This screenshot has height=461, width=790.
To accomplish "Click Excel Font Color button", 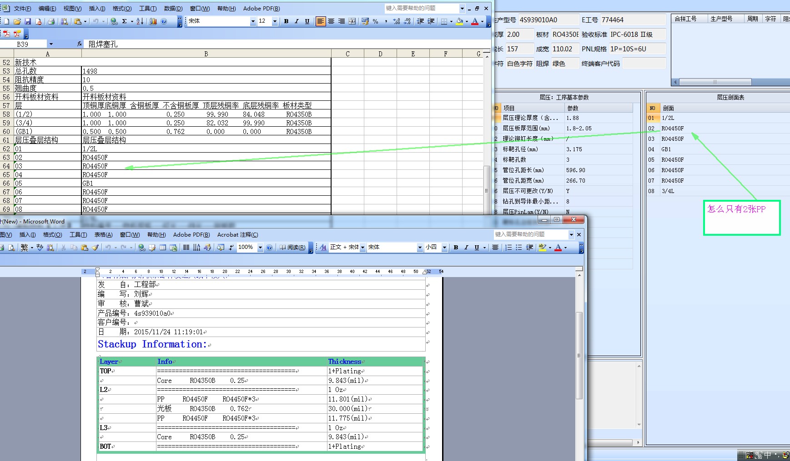I will pyautogui.click(x=475, y=21).
